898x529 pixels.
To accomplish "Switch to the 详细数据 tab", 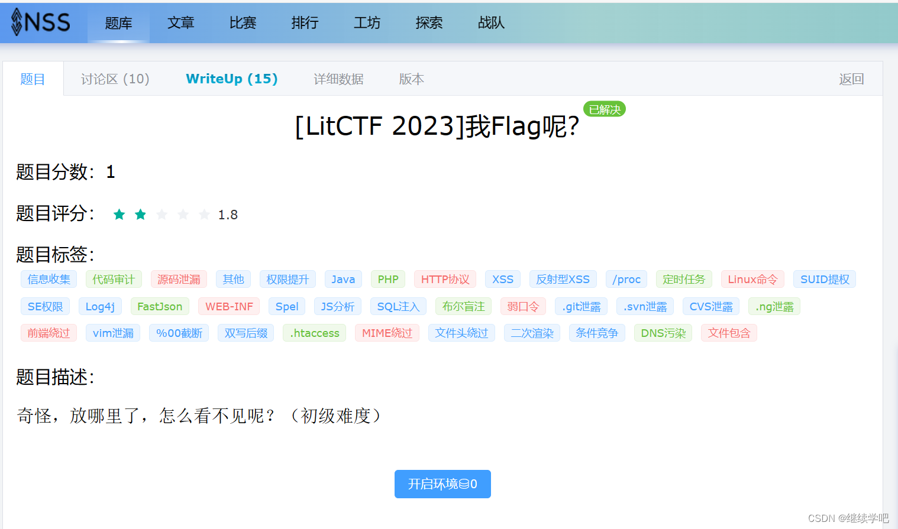I will (338, 79).
